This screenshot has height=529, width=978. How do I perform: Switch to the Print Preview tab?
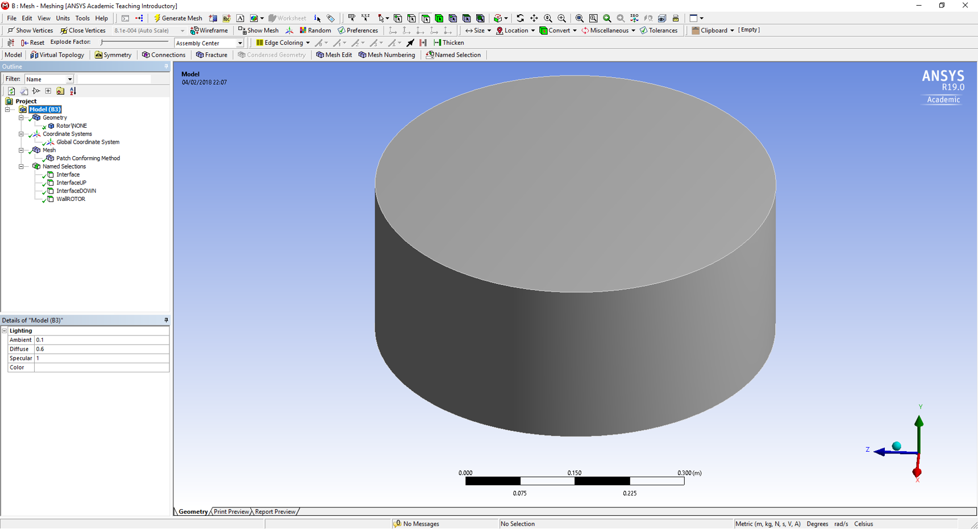231,512
